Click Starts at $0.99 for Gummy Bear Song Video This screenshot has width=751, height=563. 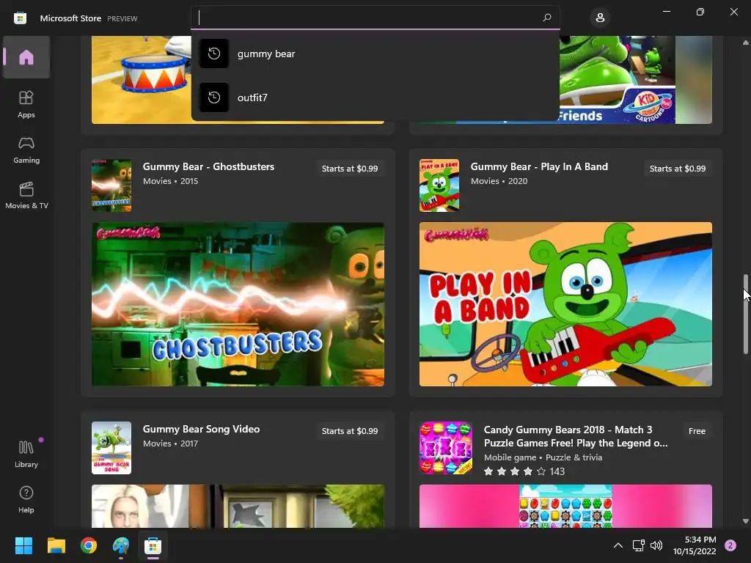click(350, 431)
